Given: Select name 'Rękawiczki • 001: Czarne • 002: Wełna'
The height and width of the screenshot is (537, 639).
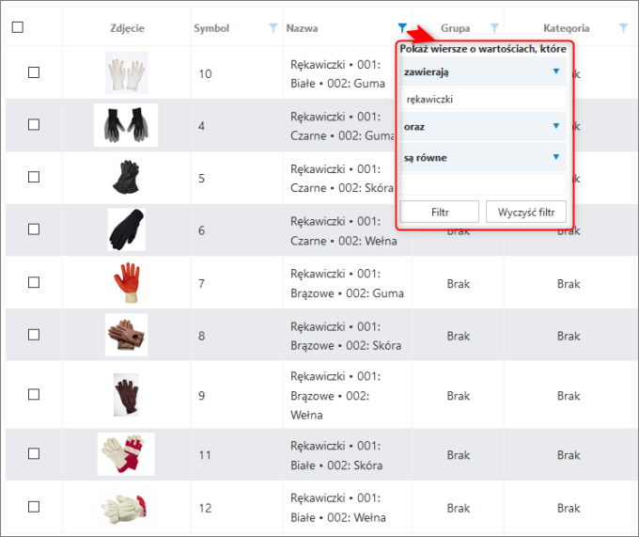Looking at the screenshot, I should click(x=344, y=230).
